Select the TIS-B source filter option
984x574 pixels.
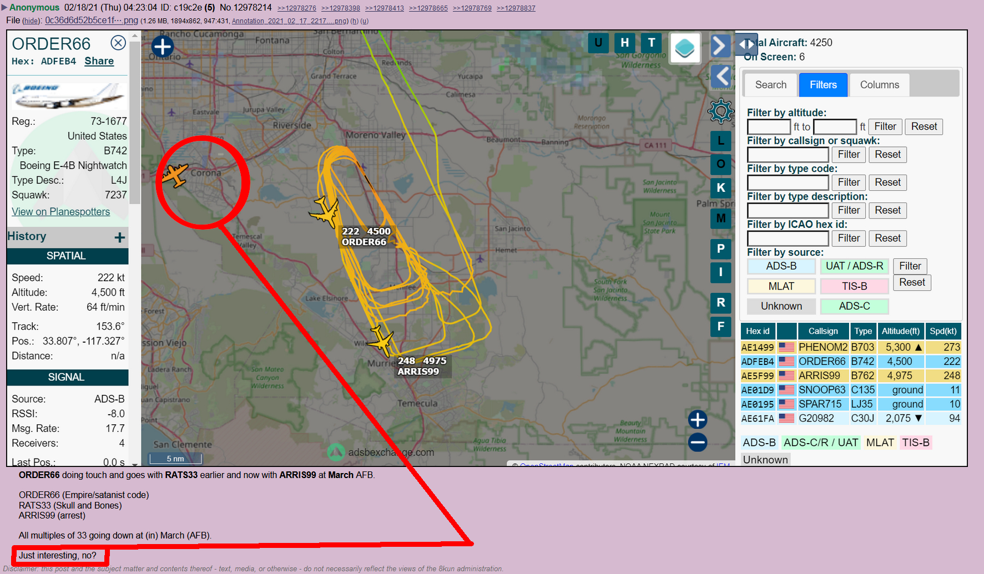pos(855,286)
